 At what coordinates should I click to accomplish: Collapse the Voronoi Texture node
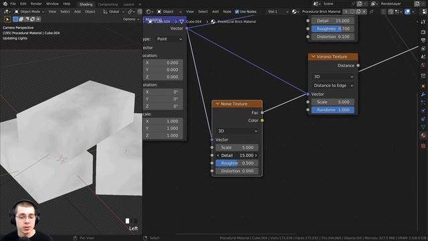[x=314, y=56]
